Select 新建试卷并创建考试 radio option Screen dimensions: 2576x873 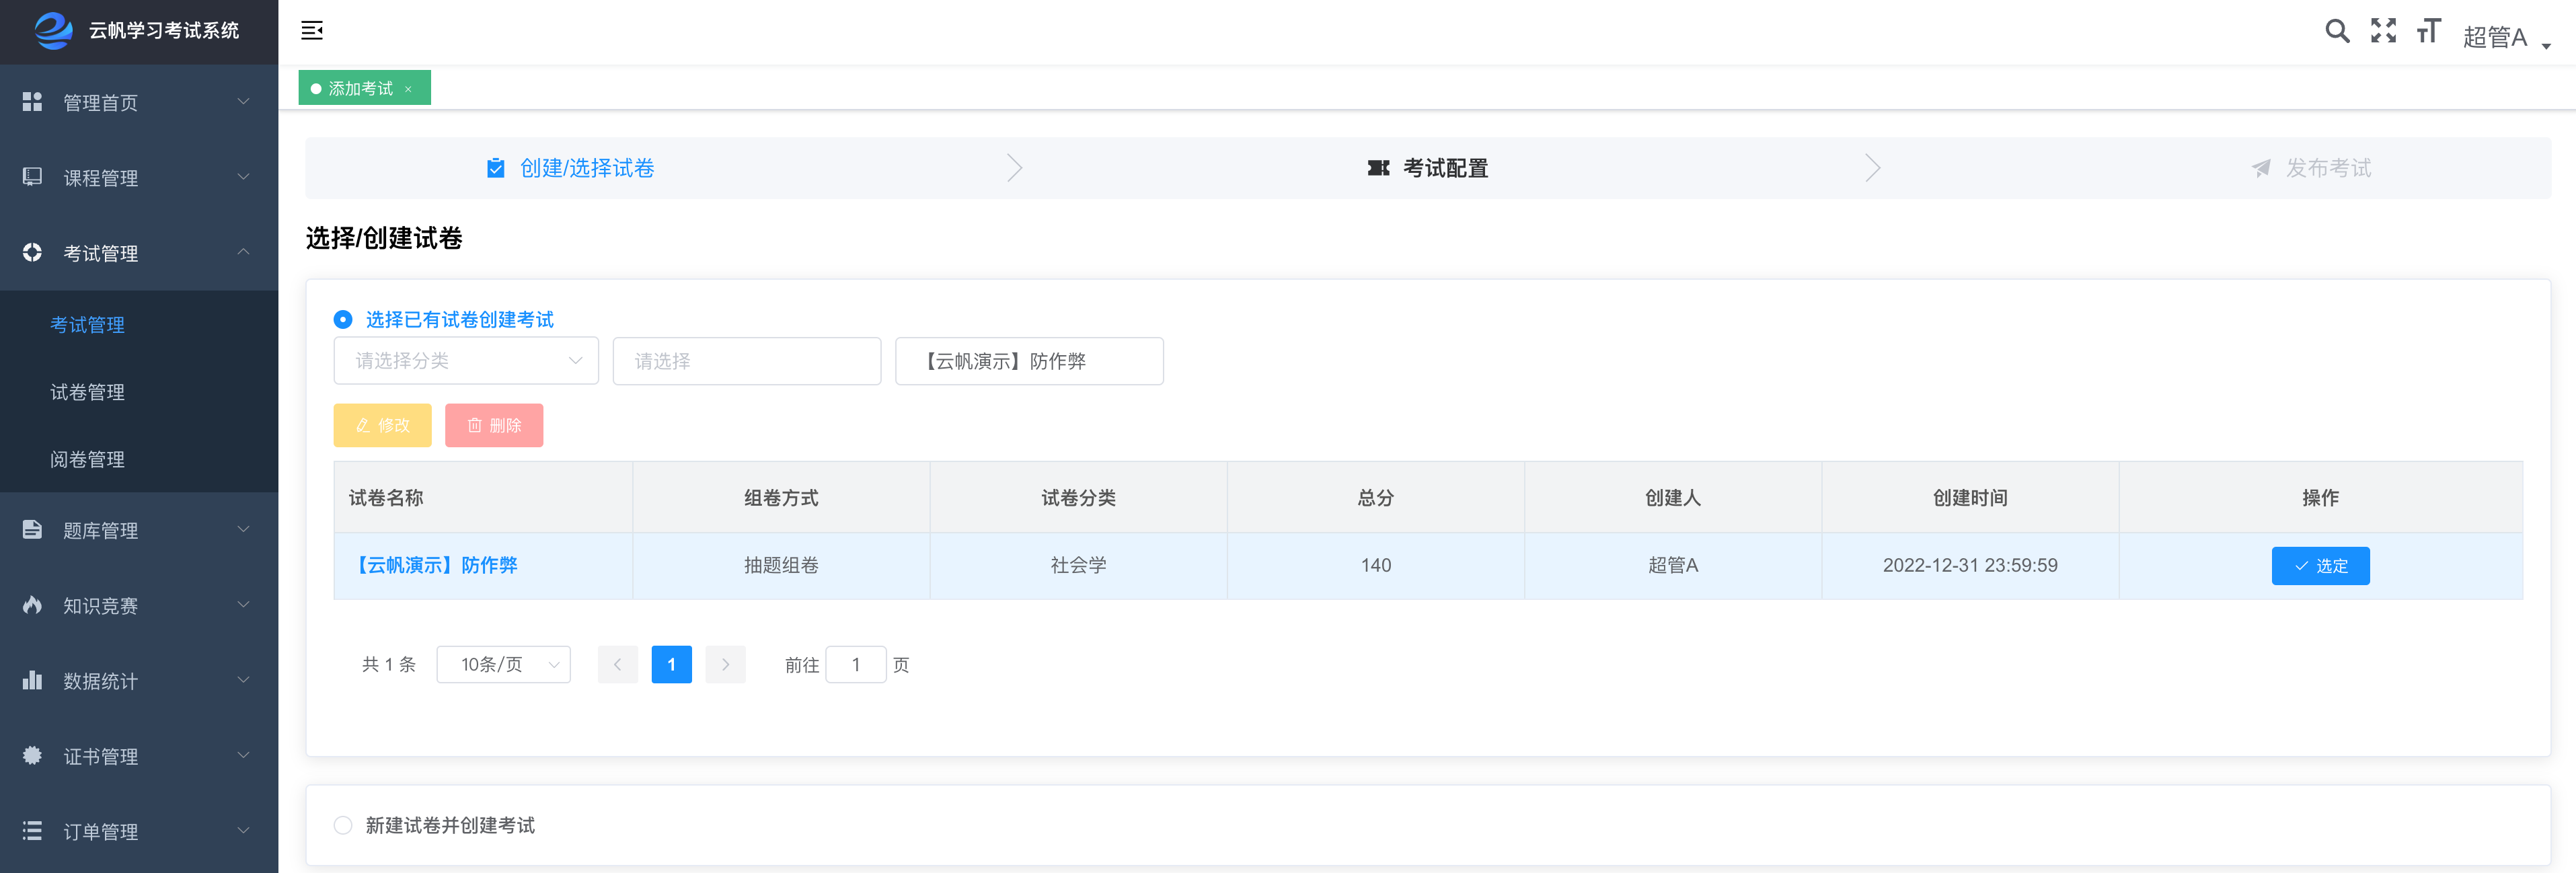(x=343, y=825)
